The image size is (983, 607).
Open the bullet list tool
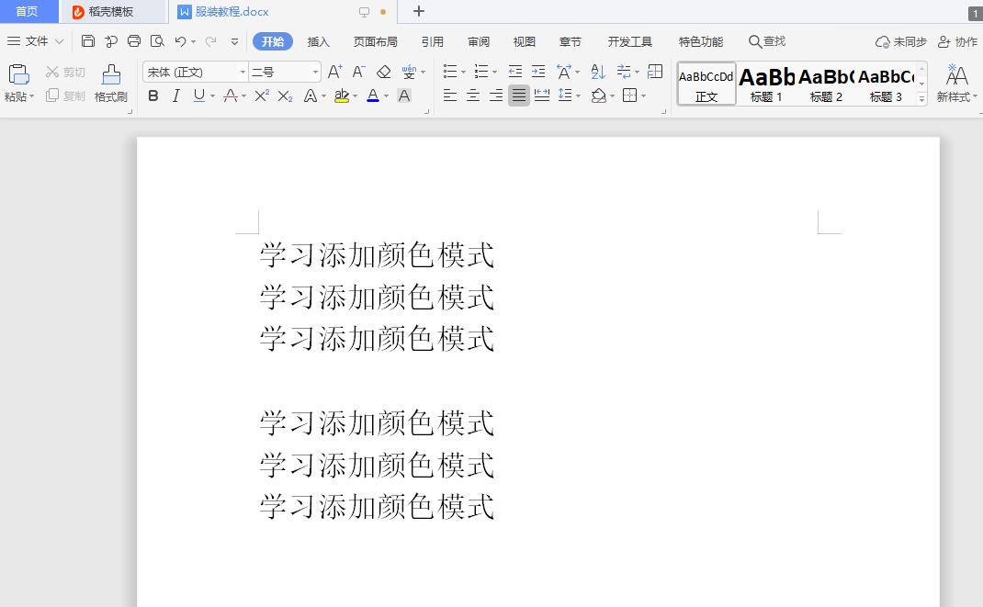pyautogui.click(x=450, y=70)
